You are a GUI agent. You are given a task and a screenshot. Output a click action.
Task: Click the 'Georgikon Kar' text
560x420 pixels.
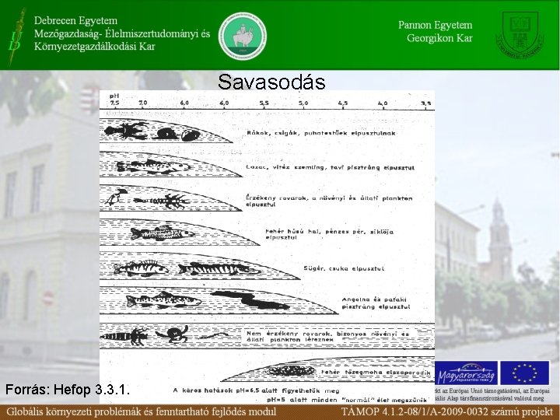coord(439,38)
